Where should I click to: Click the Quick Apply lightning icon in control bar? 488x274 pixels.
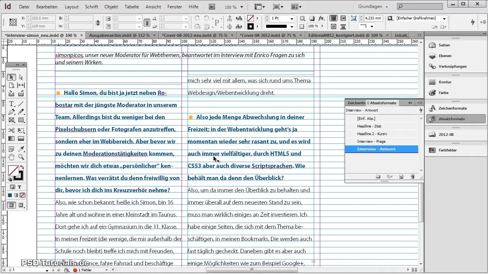tap(473, 22)
